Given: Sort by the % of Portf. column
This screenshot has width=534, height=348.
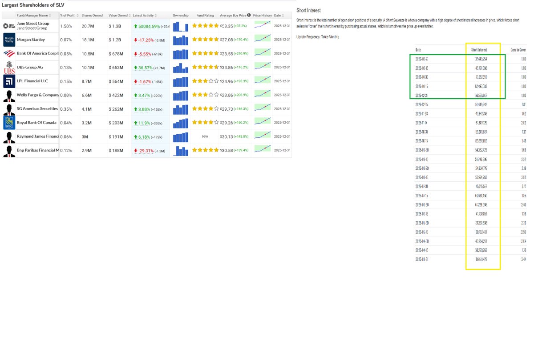Looking at the screenshot, I should click(69, 16).
